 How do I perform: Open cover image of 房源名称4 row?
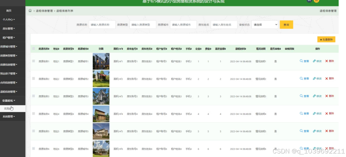click(101, 114)
